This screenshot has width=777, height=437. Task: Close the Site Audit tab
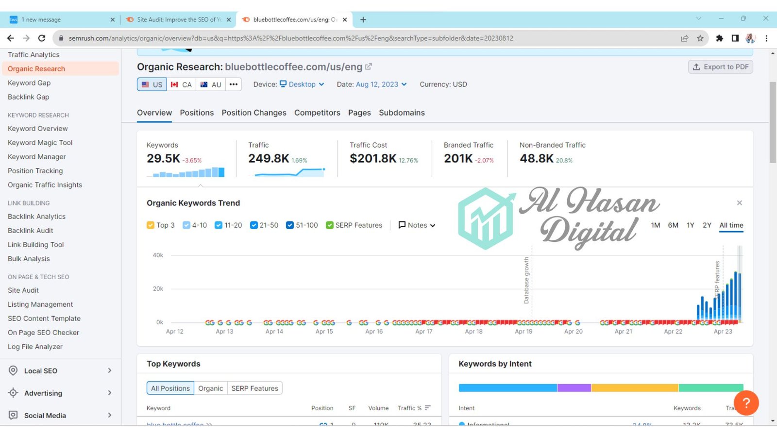click(229, 20)
